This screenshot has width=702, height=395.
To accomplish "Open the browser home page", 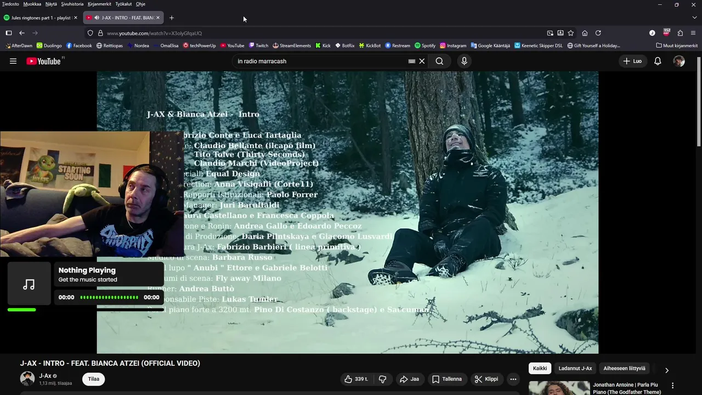I will [585, 33].
